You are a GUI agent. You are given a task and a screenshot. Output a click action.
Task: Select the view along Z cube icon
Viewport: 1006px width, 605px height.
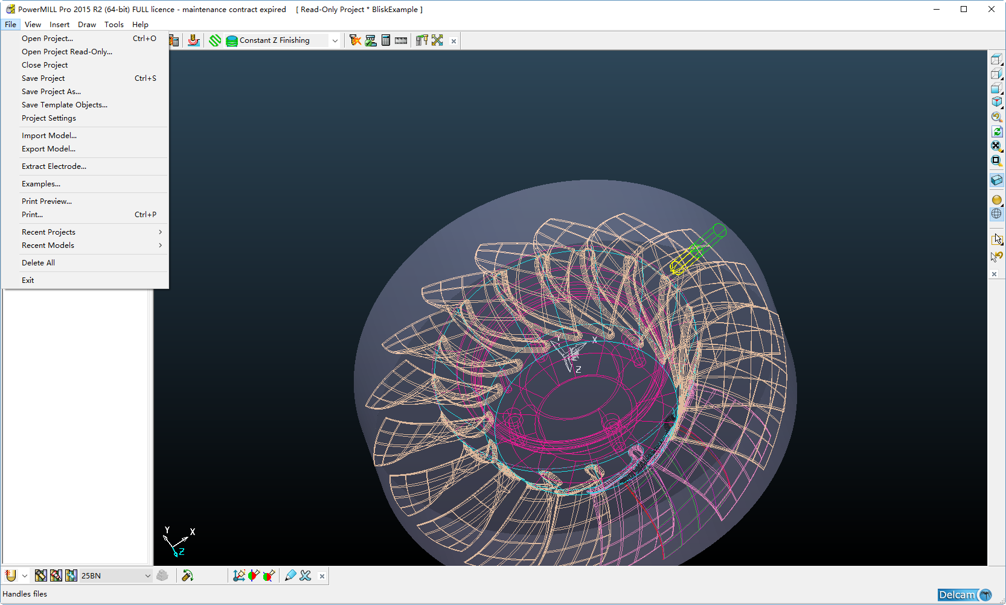click(x=996, y=88)
